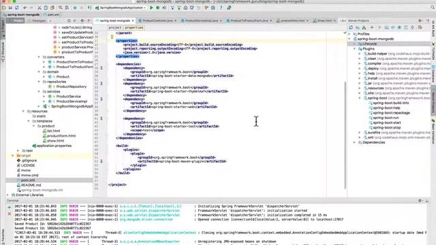Click the properties XML breadcrumb
The image size is (436, 245).
(x=134, y=27)
